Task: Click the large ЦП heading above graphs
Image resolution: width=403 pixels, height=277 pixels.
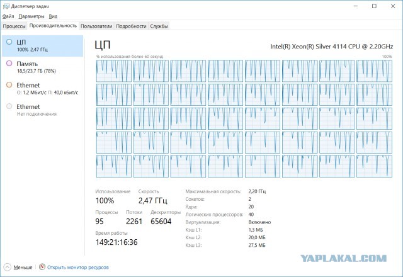Action: click(103, 45)
